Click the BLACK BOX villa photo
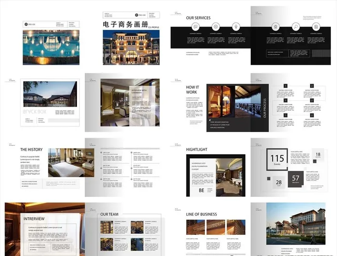 pyautogui.click(x=50, y=94)
